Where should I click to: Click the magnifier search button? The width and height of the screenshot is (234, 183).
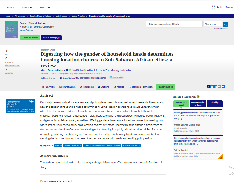tap(225, 24)
